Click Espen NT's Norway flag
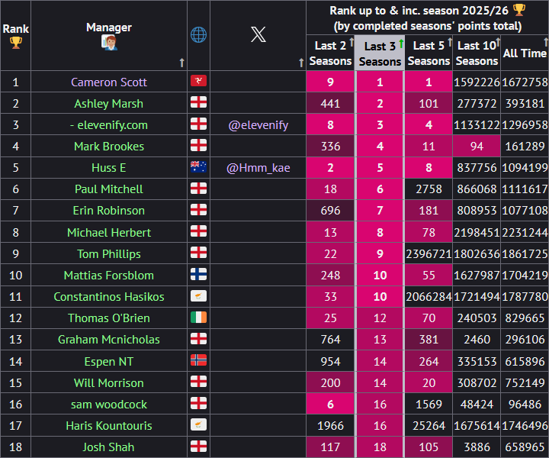 pos(198,360)
